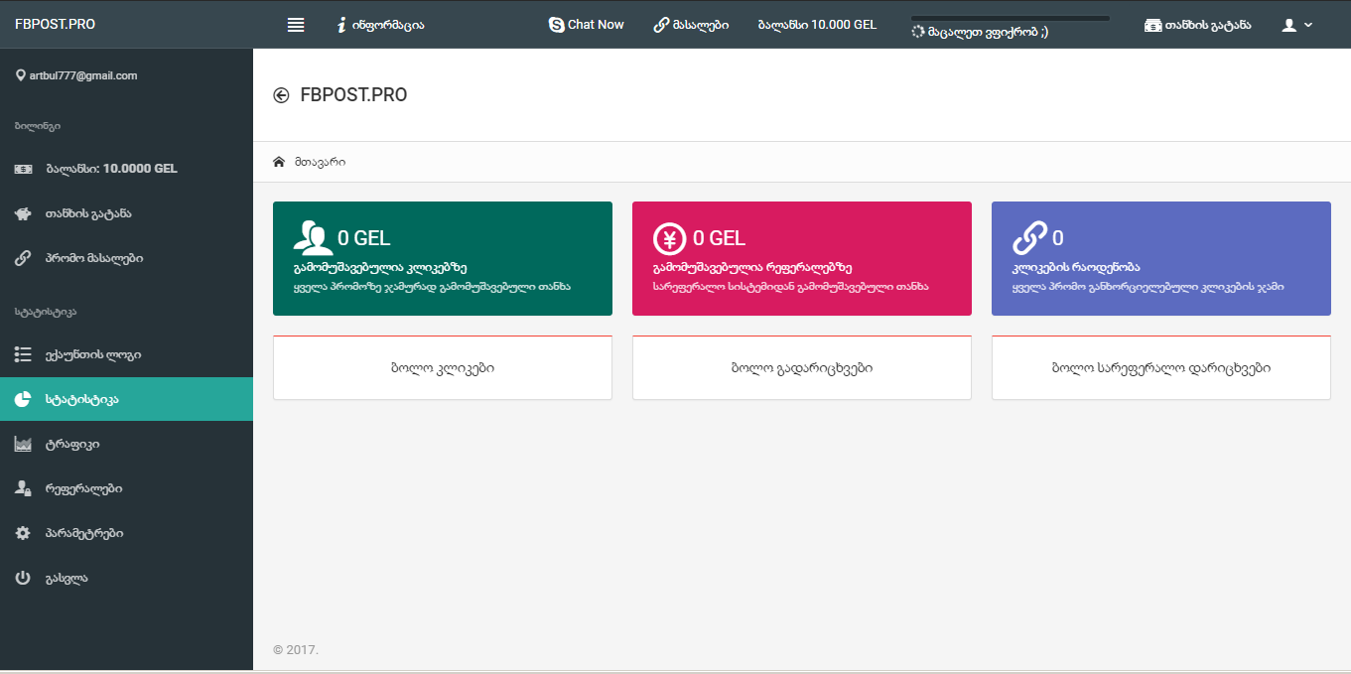Open the ბოლო გადარიცხვები panel
1351x674 pixels.
click(802, 368)
